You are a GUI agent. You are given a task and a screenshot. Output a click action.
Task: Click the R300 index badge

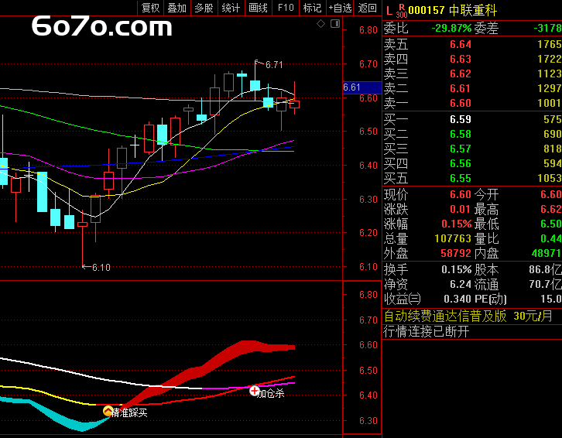402,11
